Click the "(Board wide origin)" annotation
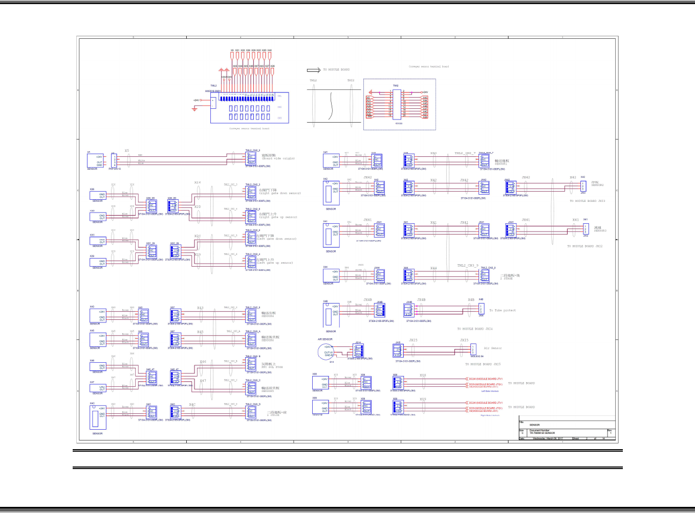This screenshot has height=513, width=695. 278,158
